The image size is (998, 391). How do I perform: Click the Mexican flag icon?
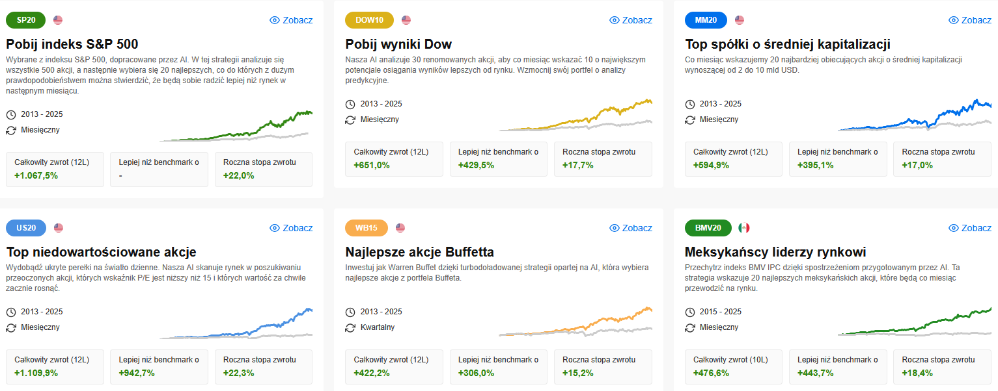tap(744, 228)
